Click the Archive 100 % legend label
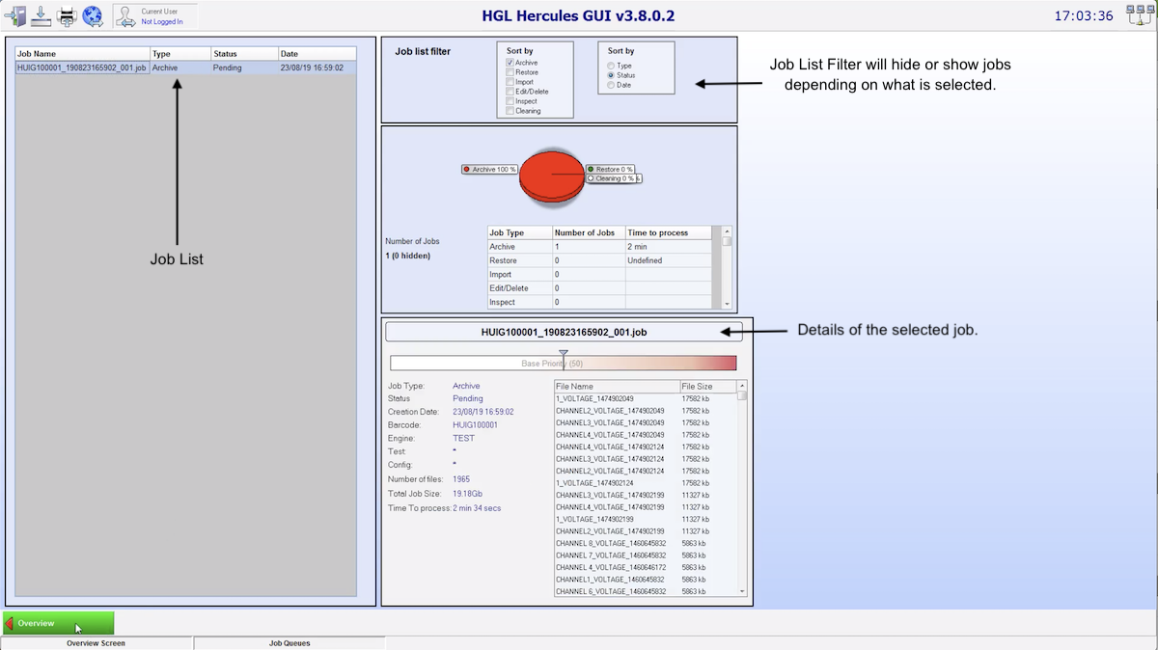Viewport: 1158px width, 650px height. coord(490,169)
